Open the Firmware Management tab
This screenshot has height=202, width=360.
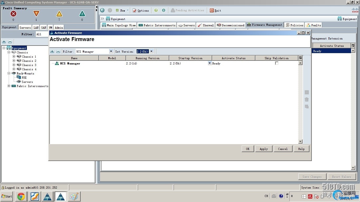tap(265, 25)
